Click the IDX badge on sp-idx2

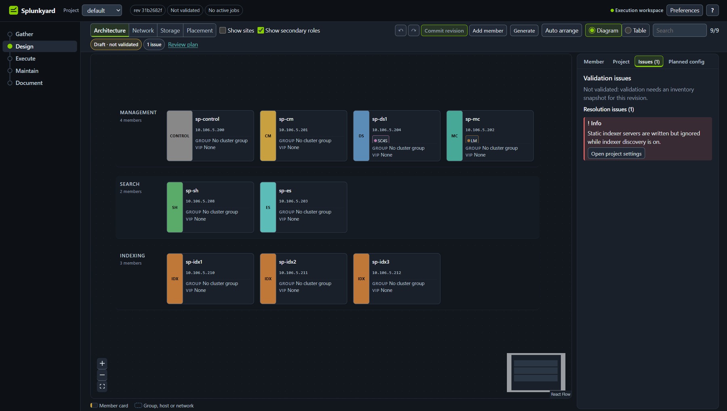click(268, 279)
